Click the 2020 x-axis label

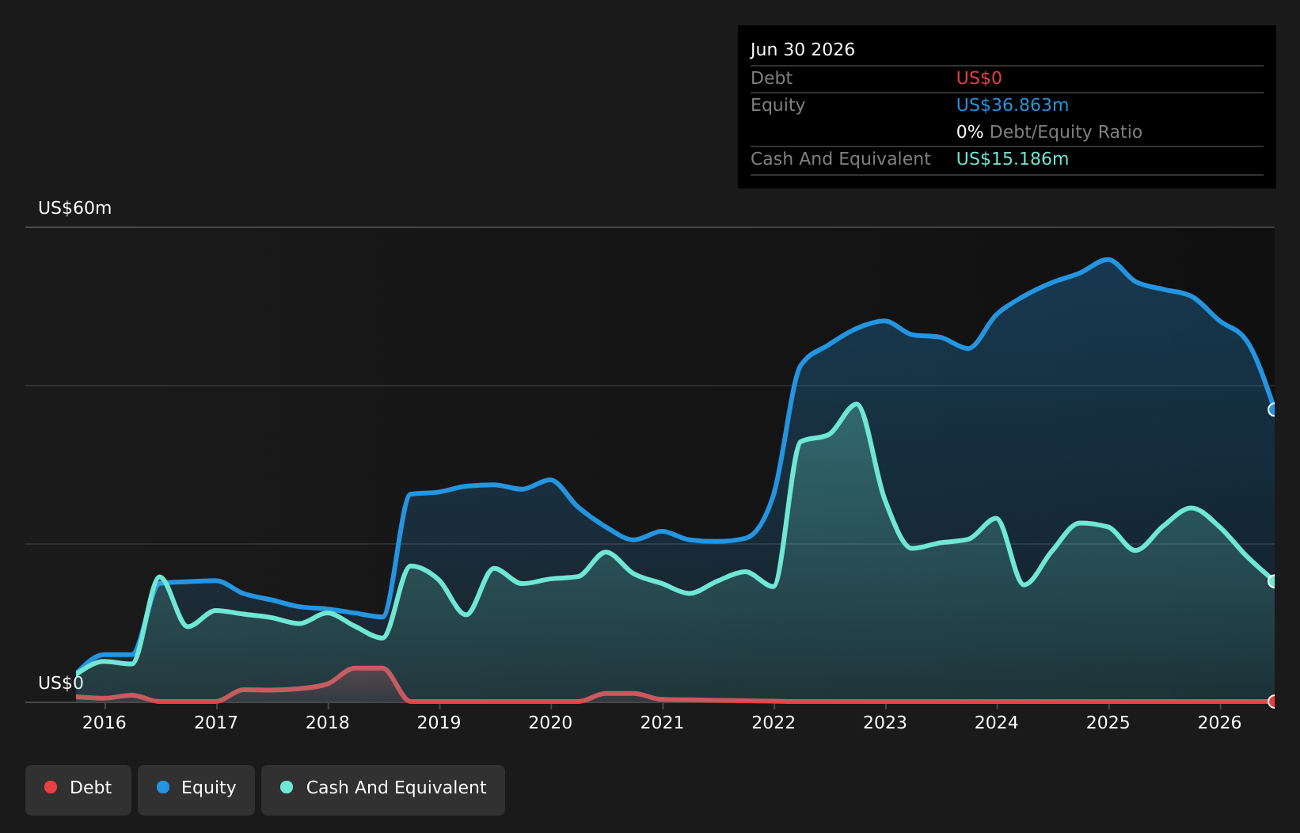coord(550,722)
